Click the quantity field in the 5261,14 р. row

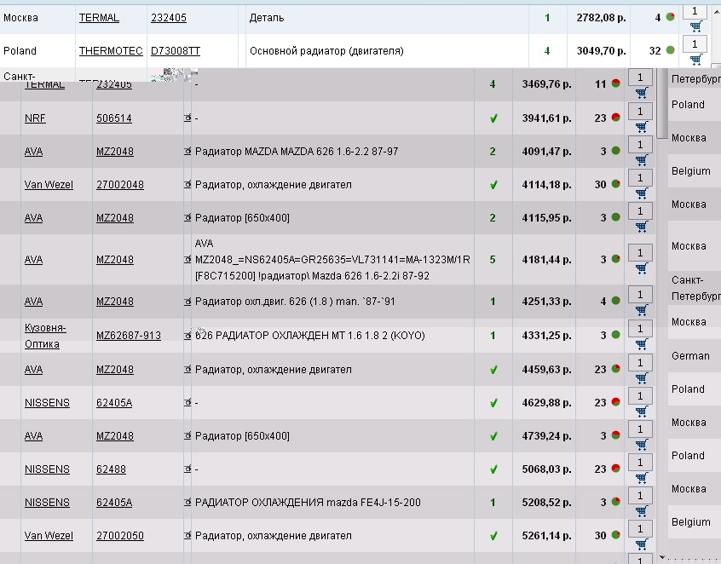point(640,528)
